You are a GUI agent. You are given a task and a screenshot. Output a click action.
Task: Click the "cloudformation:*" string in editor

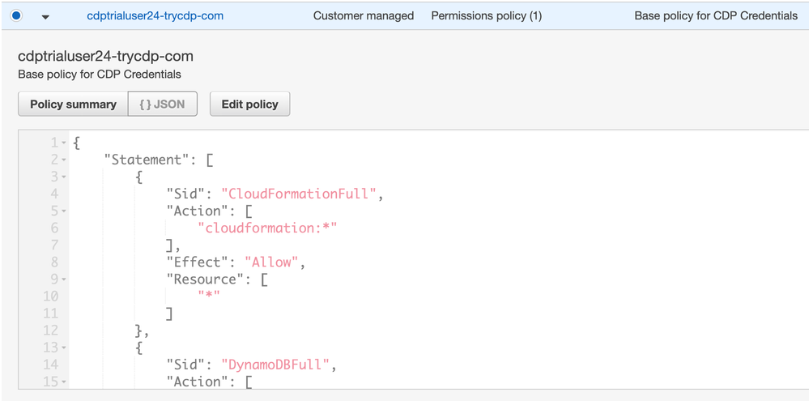tap(266, 228)
